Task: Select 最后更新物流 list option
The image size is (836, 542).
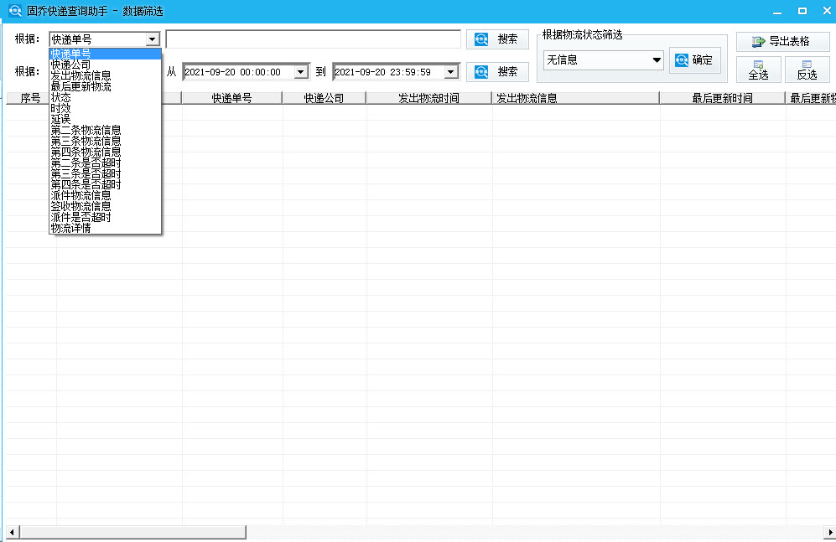Action: coord(105,86)
